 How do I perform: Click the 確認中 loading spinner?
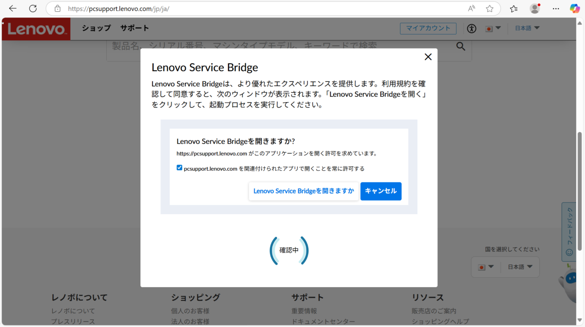289,250
